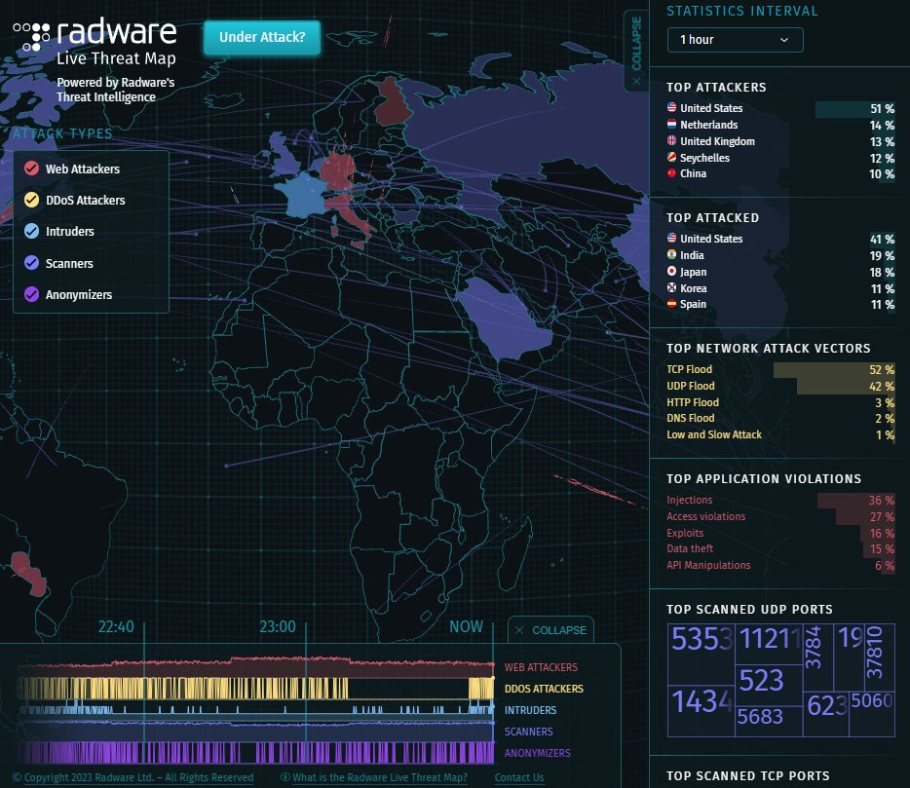
Task: Click the INTRUDERS timeline label
Action: click(x=530, y=710)
